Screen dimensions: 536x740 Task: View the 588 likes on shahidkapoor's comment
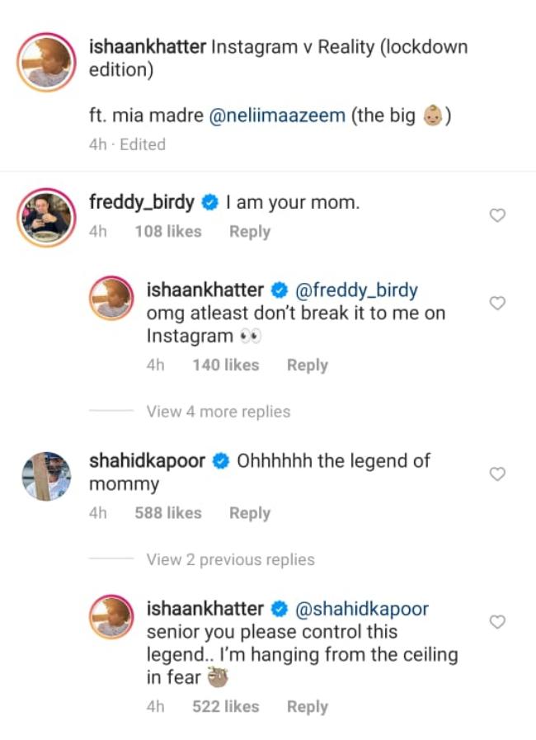pos(168,512)
